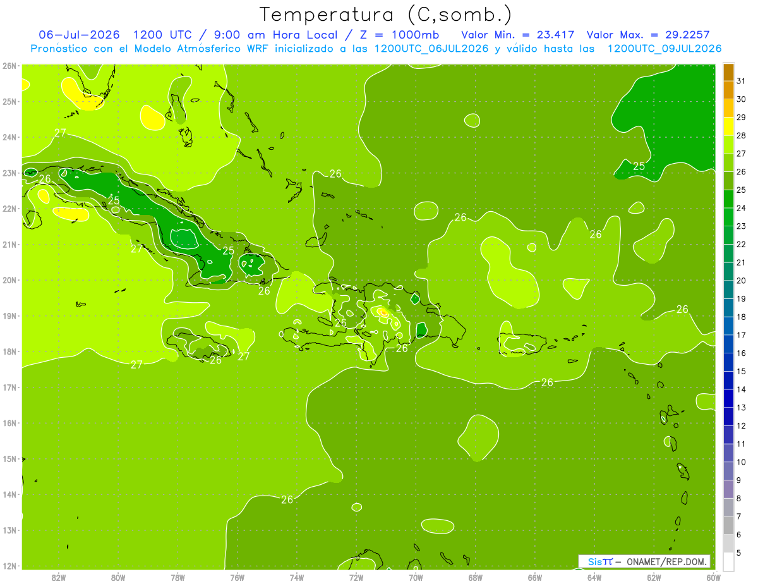Click the '13N' latitude axis label
This screenshot has width=758, height=586.
pyautogui.click(x=9, y=530)
